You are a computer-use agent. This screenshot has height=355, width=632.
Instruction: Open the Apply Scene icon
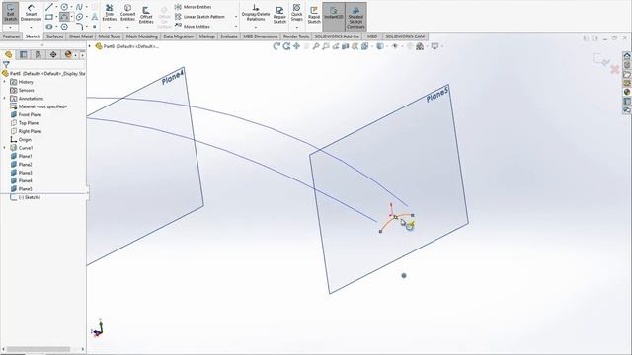pyautogui.click(x=420, y=46)
